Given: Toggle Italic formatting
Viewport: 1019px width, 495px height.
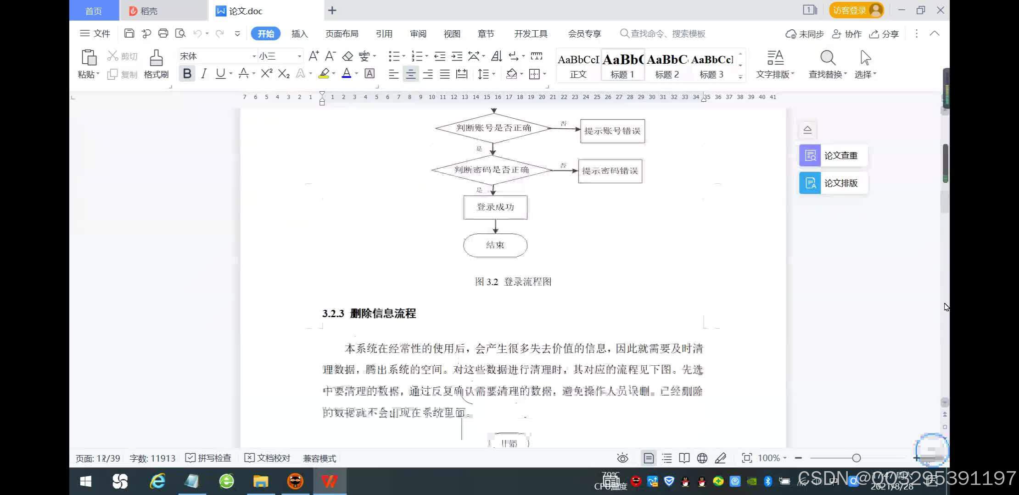Looking at the screenshot, I should 204,73.
